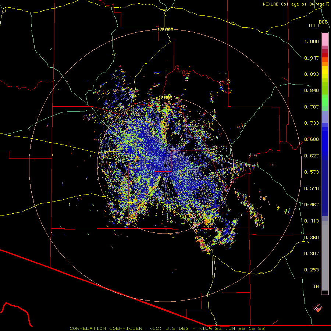Click the striped logo icon at bottom right
The width and height of the screenshot is (331, 331).
coord(318,308)
